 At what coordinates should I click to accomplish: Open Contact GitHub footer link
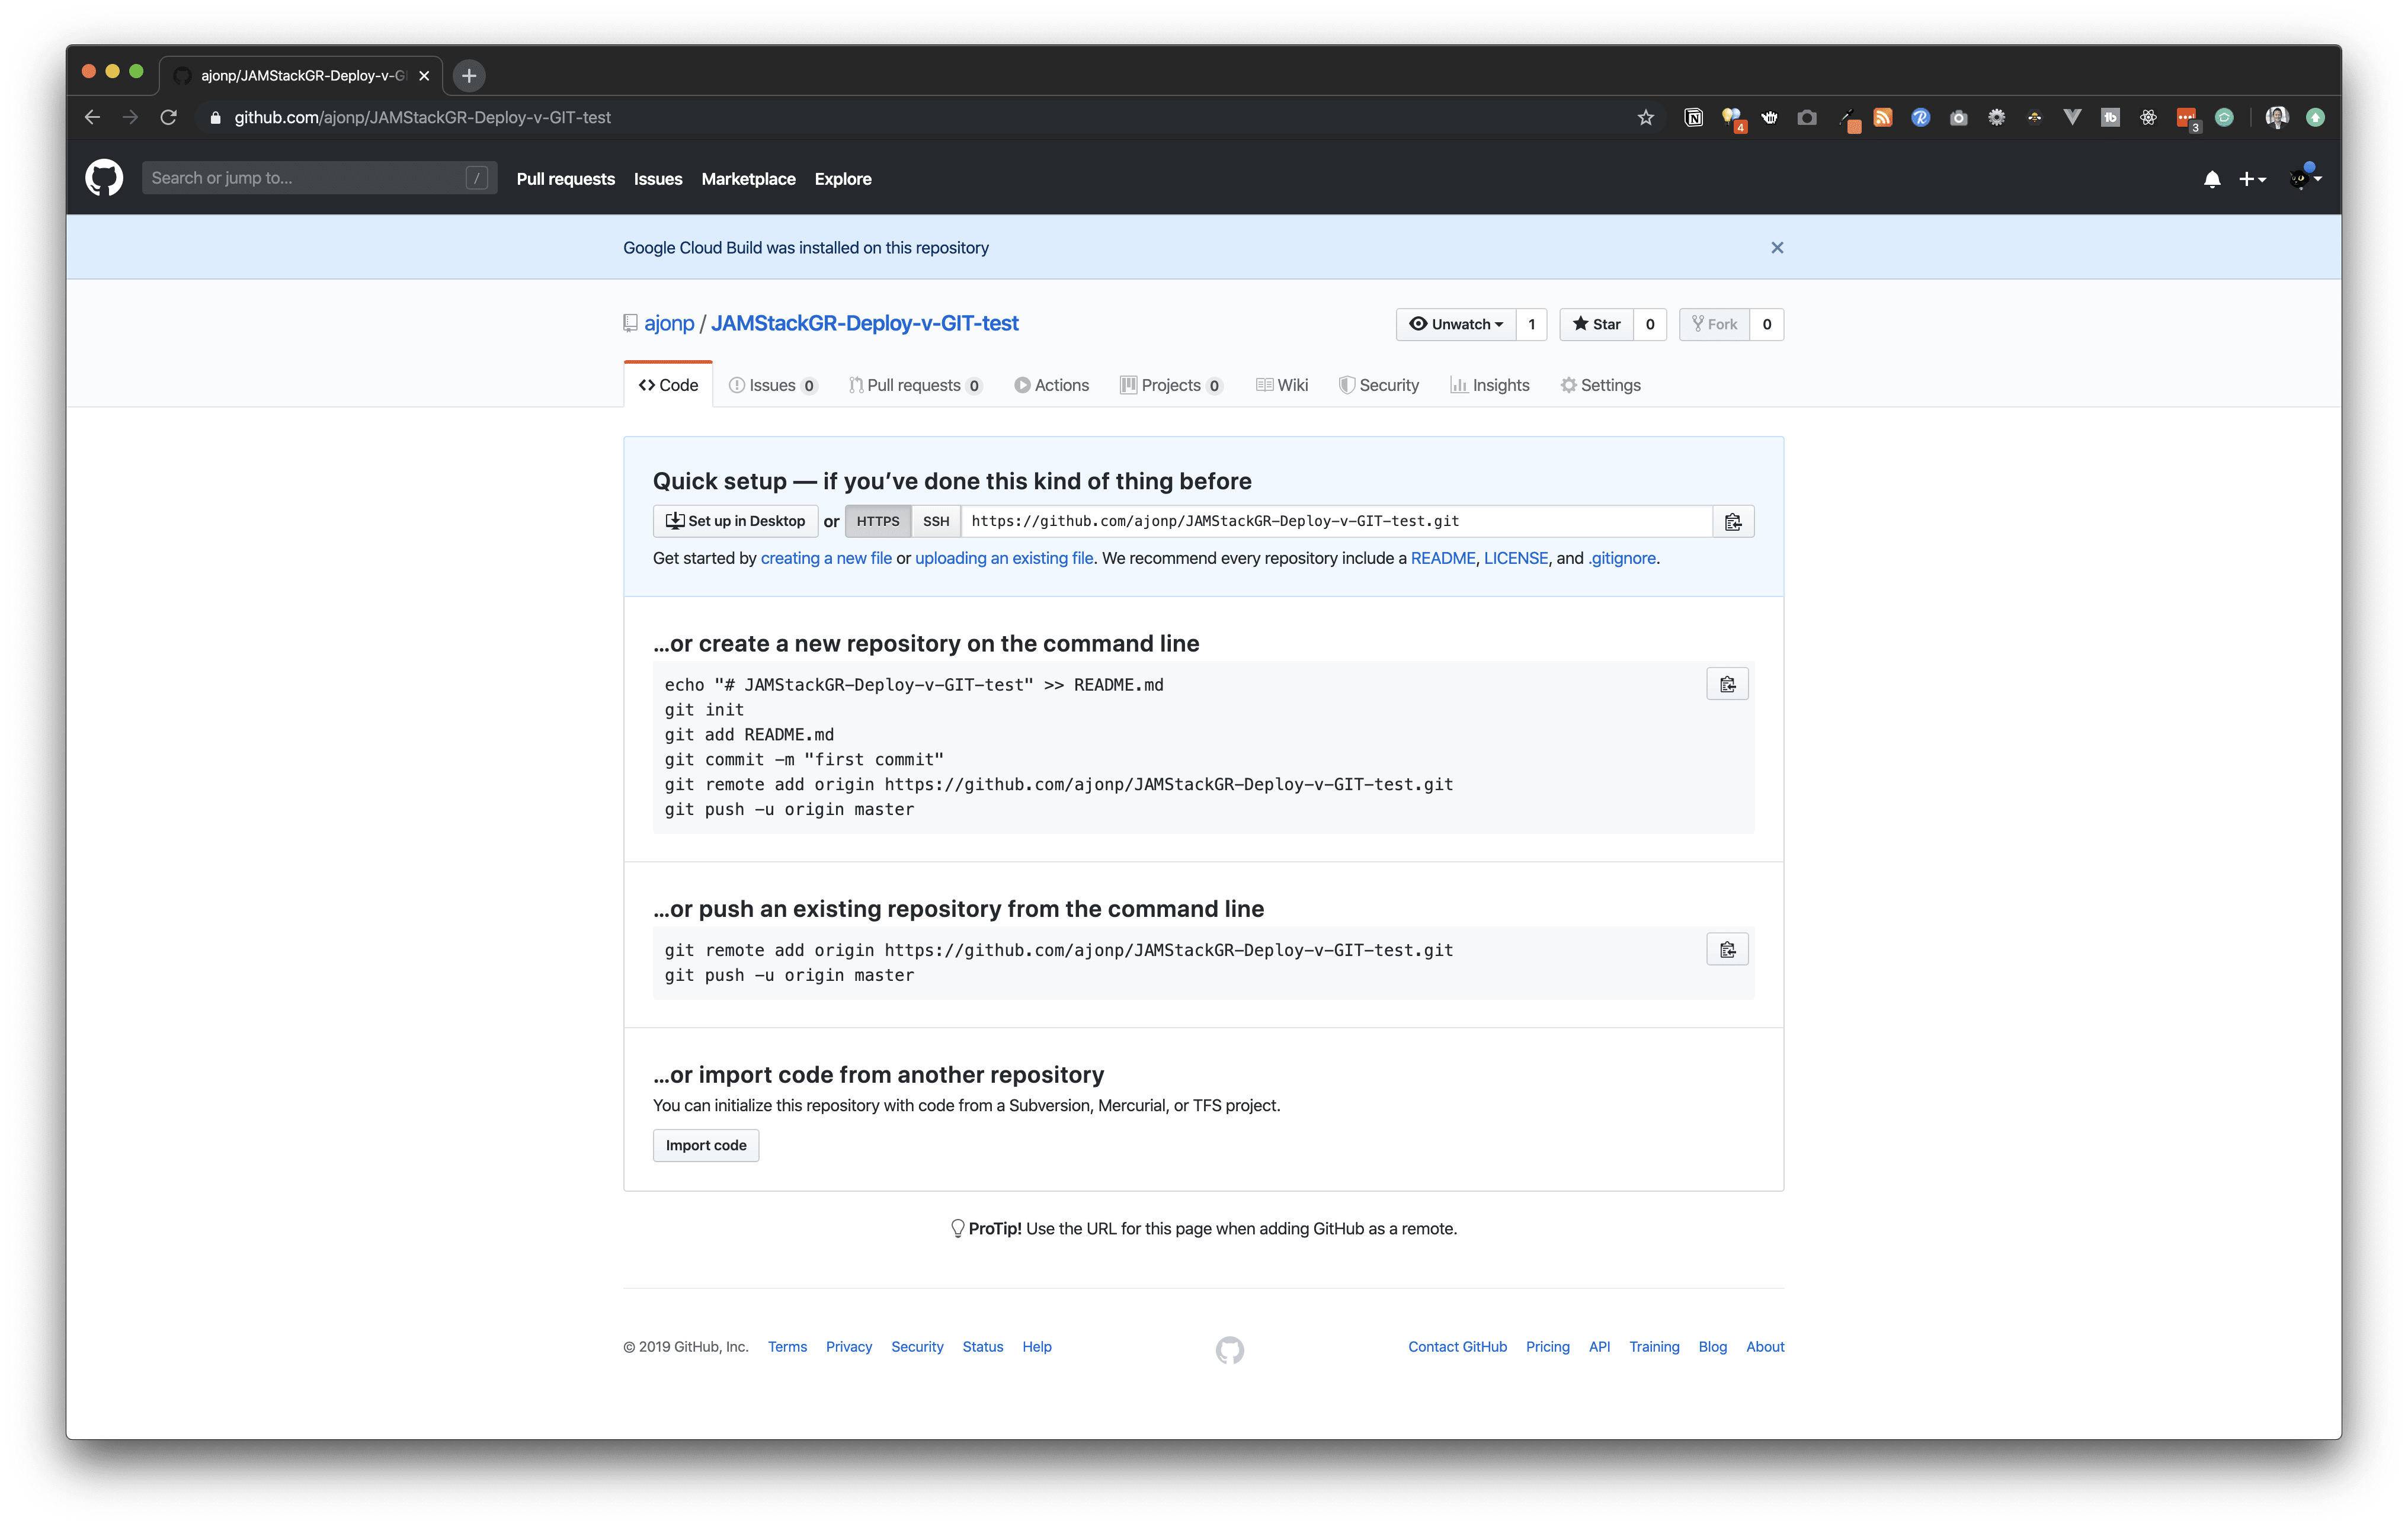point(1457,1347)
